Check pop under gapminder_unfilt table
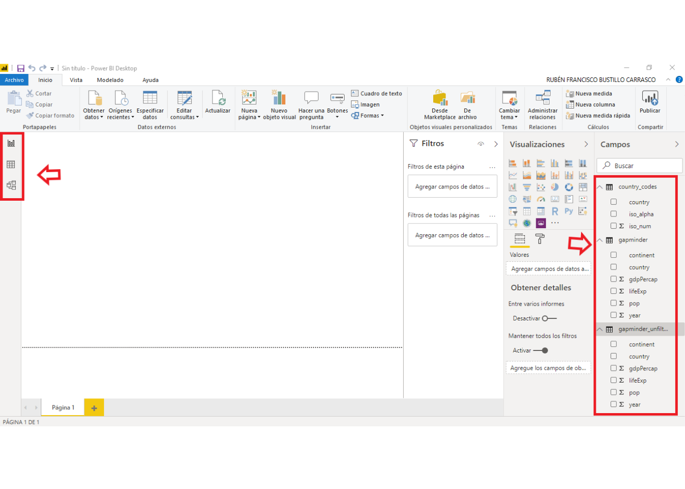This screenshot has width=685, height=489. 614,392
